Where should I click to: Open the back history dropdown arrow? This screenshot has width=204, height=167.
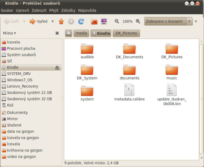(24, 21)
